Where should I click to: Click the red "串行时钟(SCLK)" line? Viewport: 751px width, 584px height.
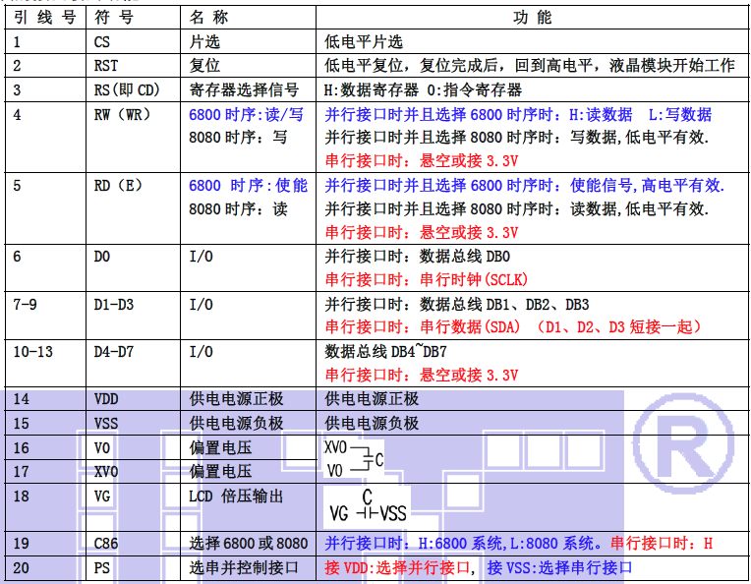pyautogui.click(x=418, y=279)
